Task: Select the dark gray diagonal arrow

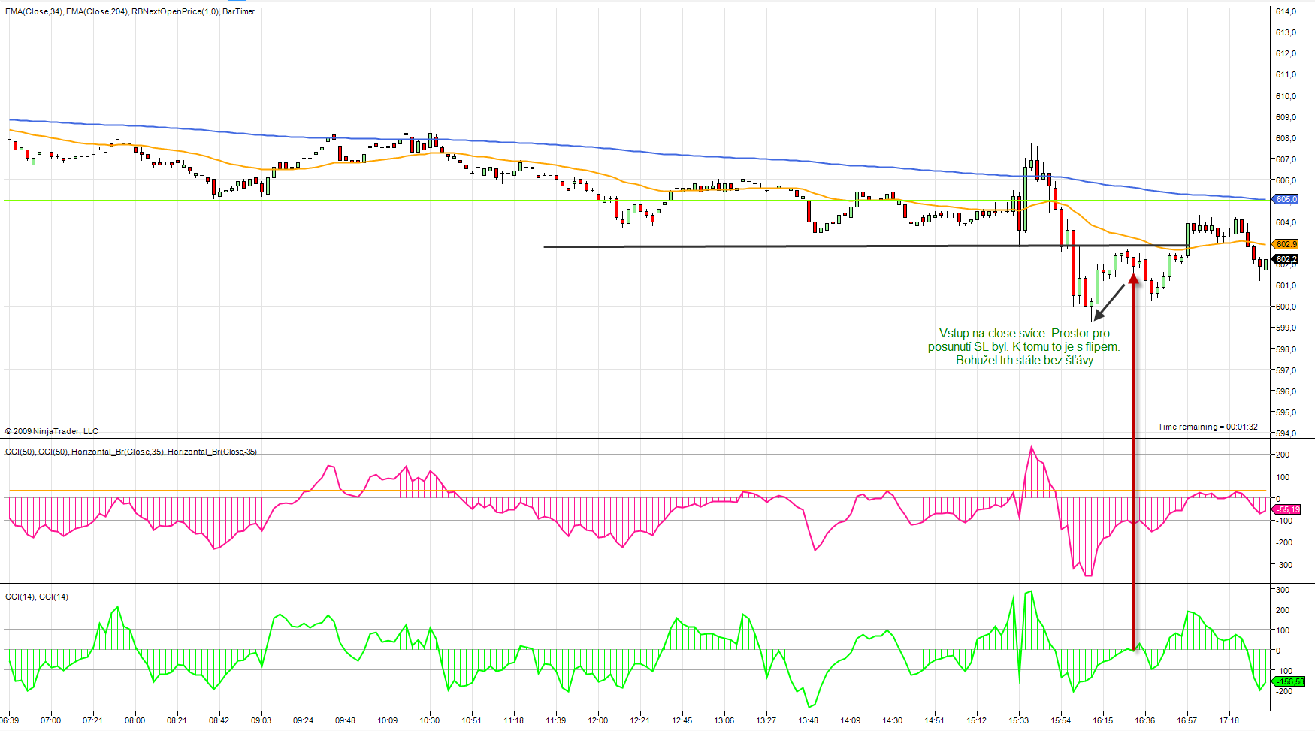Action: [x=1109, y=302]
